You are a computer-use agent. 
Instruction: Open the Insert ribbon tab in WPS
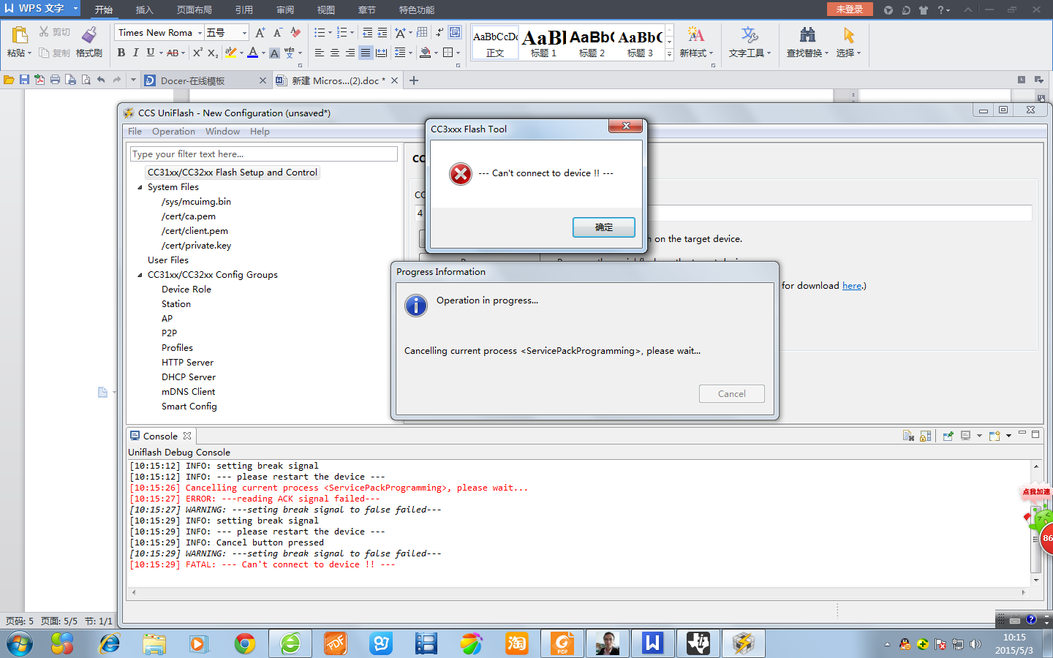[x=144, y=10]
